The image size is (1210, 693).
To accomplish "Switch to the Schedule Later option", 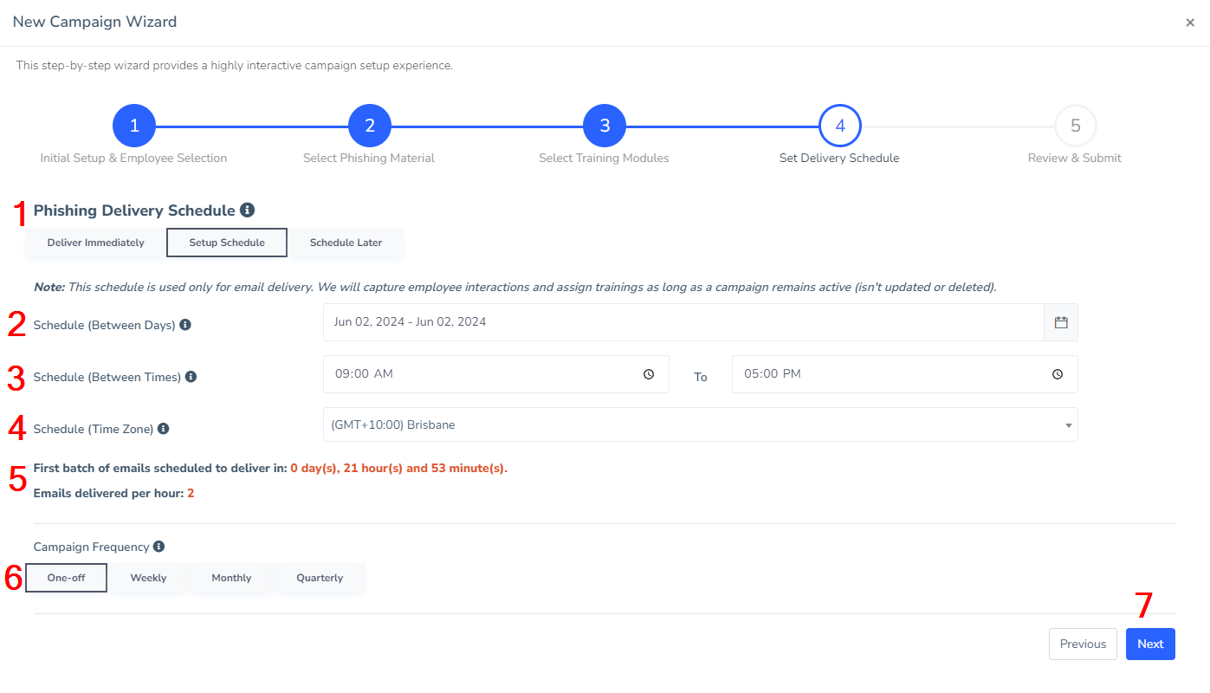I will point(346,243).
